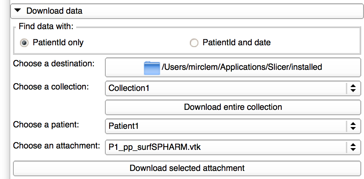Click the "Choose a destination:" label
This screenshot has width=364, height=179.
[x=54, y=64]
